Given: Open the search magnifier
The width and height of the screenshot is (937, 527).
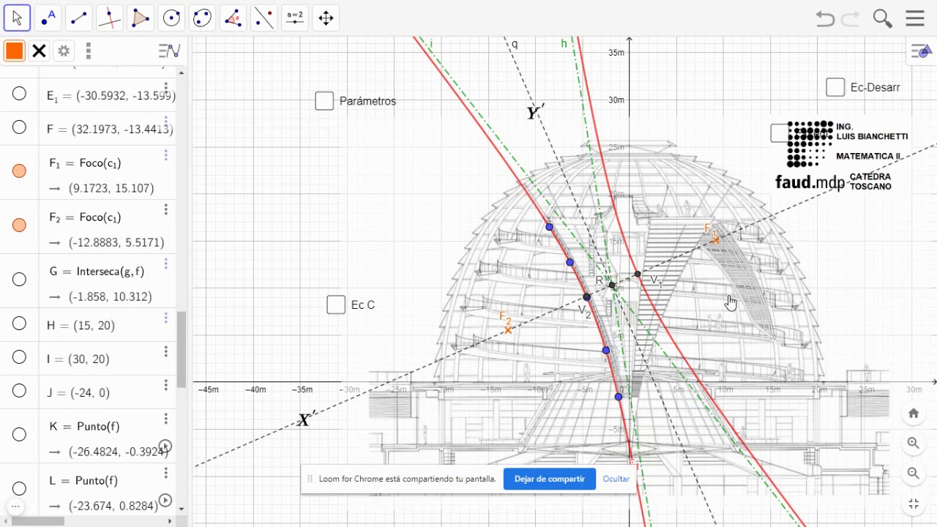Looking at the screenshot, I should point(882,19).
